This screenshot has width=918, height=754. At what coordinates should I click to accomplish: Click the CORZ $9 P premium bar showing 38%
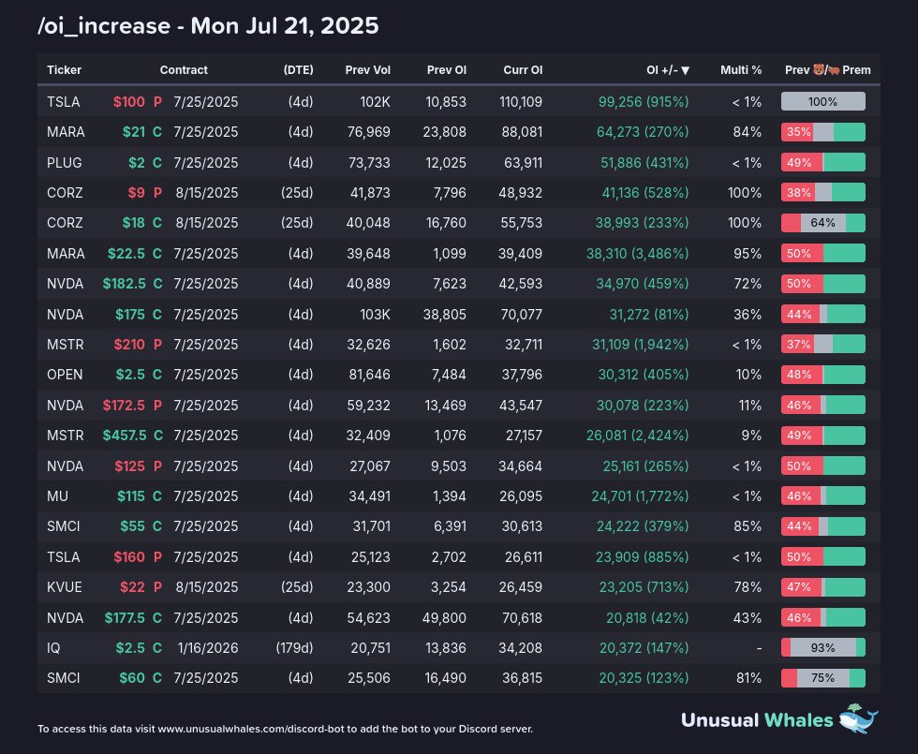823,193
